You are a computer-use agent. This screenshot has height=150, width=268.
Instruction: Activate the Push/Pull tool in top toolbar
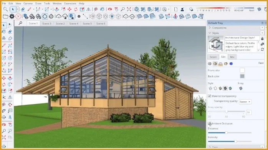click(x=57, y=9)
